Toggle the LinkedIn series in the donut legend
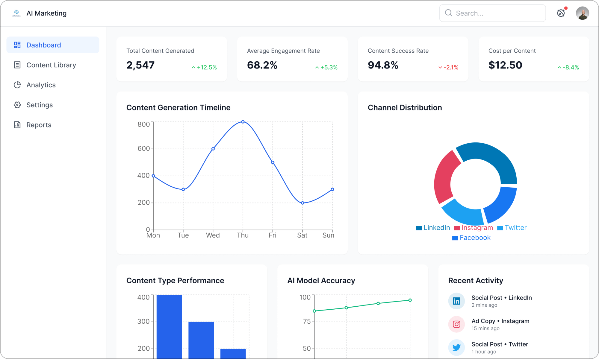The width and height of the screenshot is (599, 359). coord(432,227)
